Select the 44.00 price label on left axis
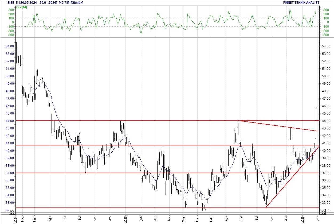 pyautogui.click(x=10, y=120)
